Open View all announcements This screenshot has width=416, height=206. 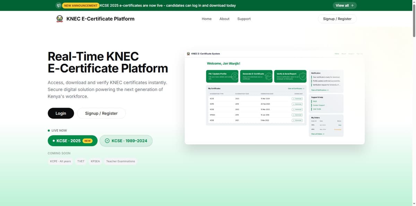[345, 6]
